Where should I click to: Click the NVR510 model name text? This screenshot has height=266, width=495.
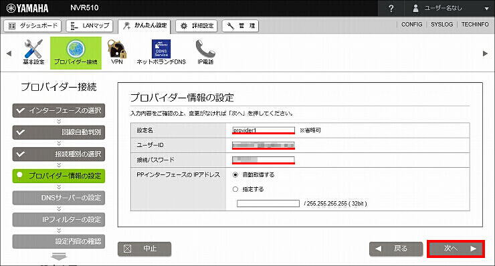pyautogui.click(x=84, y=8)
